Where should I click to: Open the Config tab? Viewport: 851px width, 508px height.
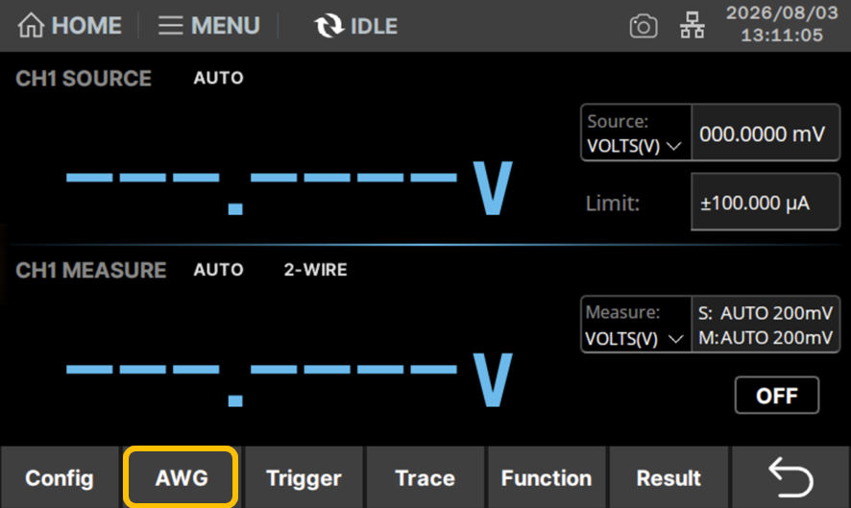[60, 477]
